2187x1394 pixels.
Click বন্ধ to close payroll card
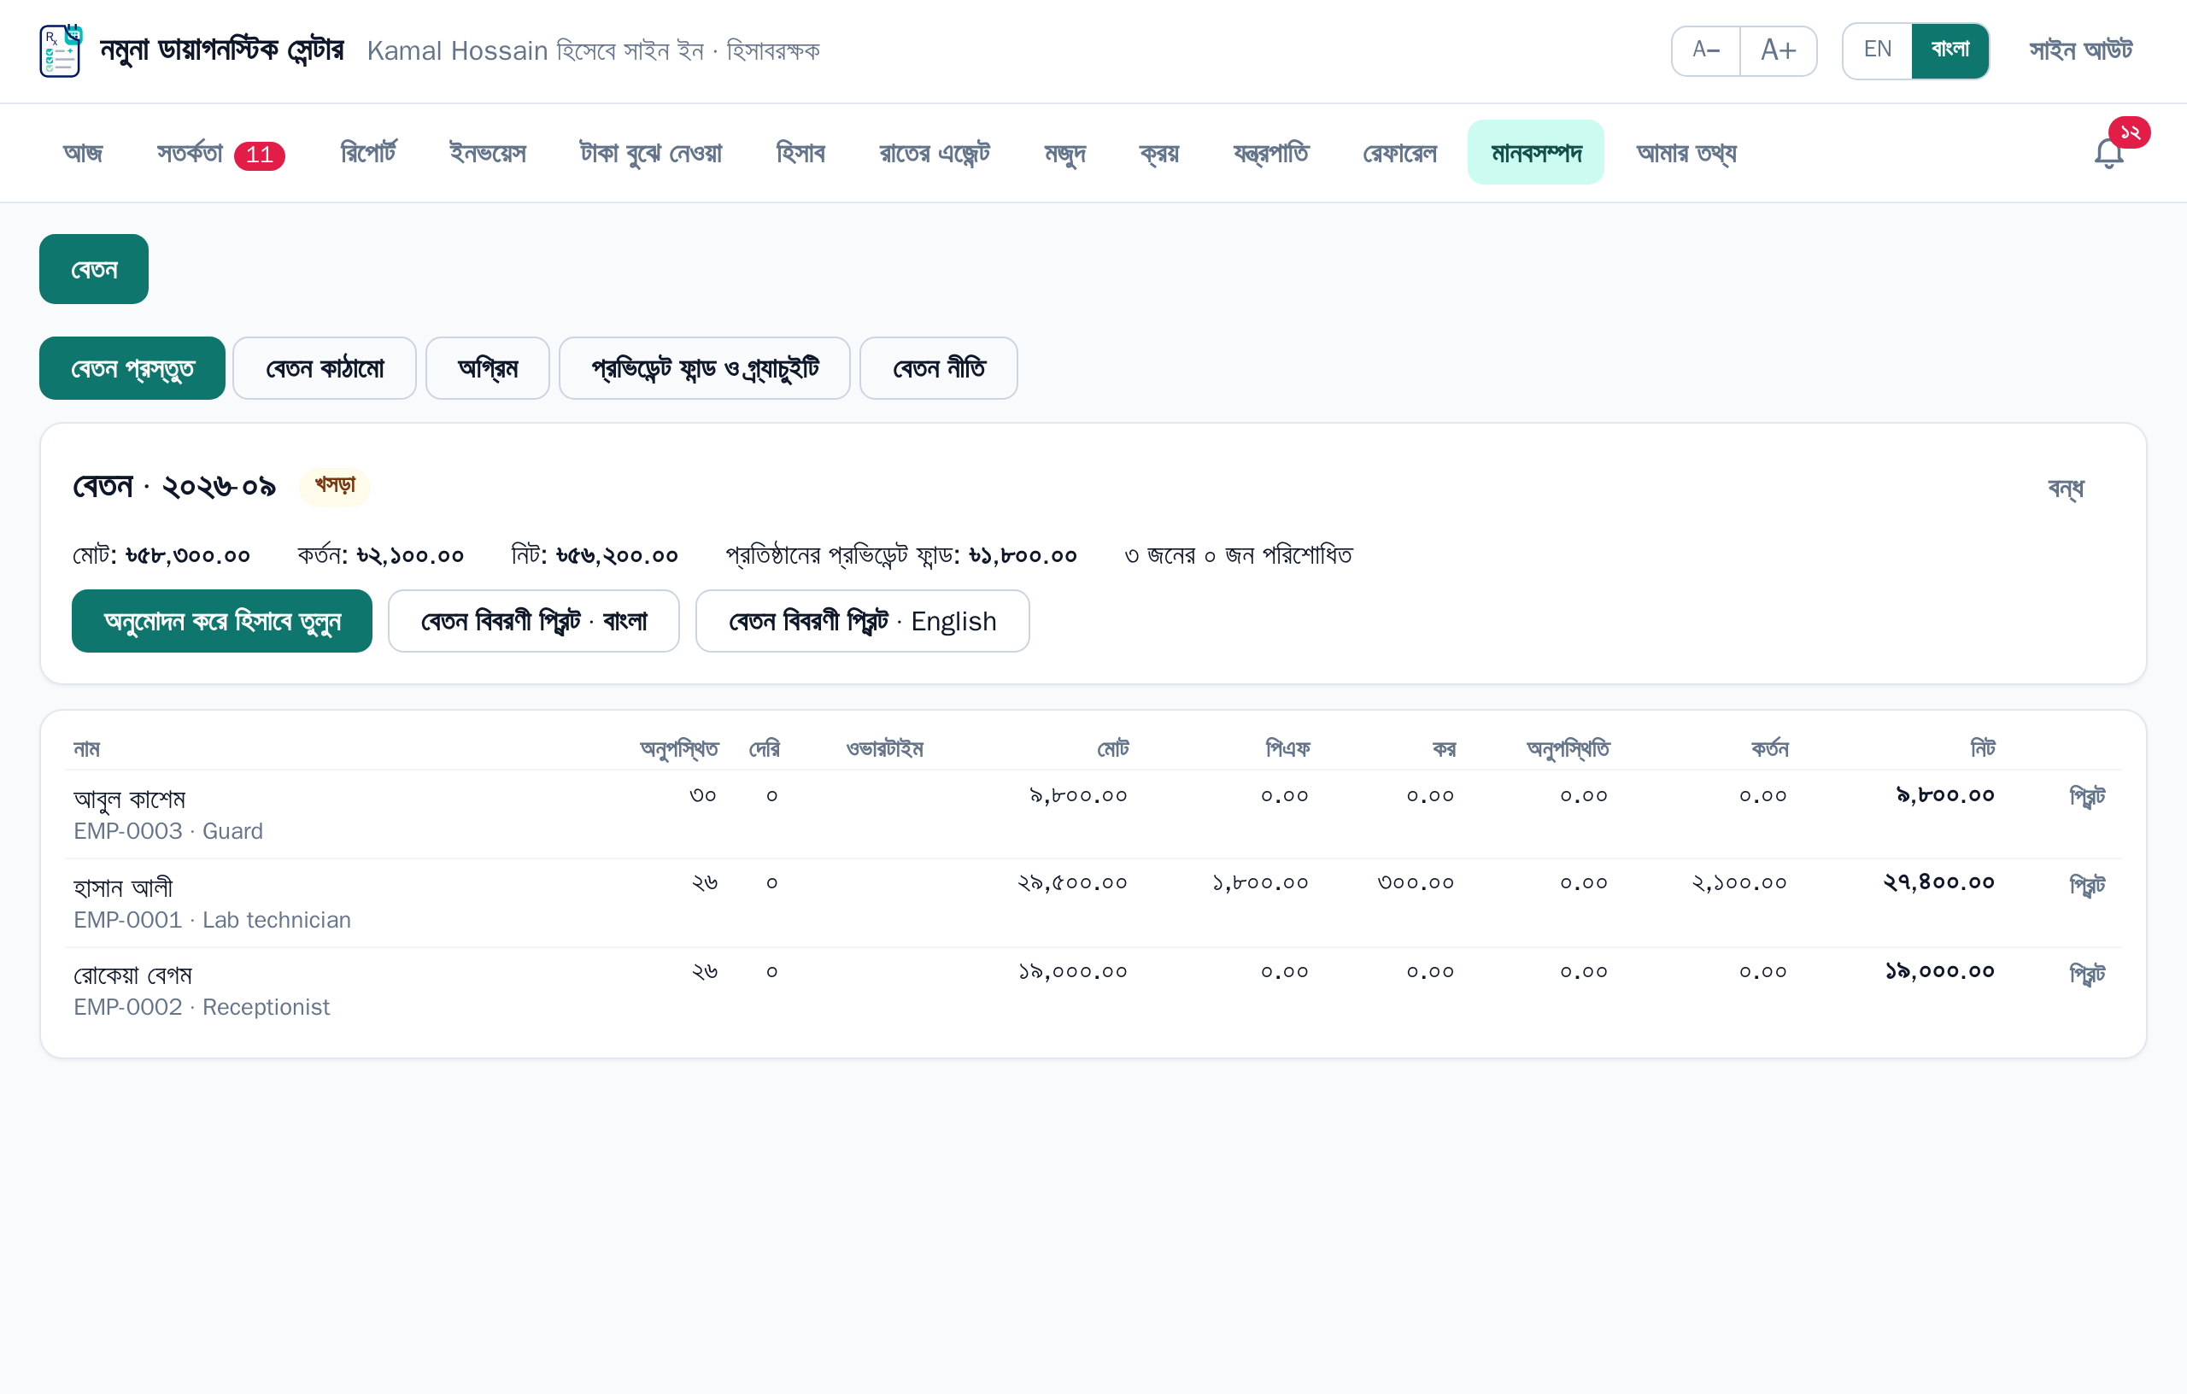click(2066, 489)
